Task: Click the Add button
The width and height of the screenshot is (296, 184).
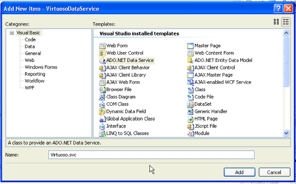Action: pyautogui.click(x=239, y=172)
